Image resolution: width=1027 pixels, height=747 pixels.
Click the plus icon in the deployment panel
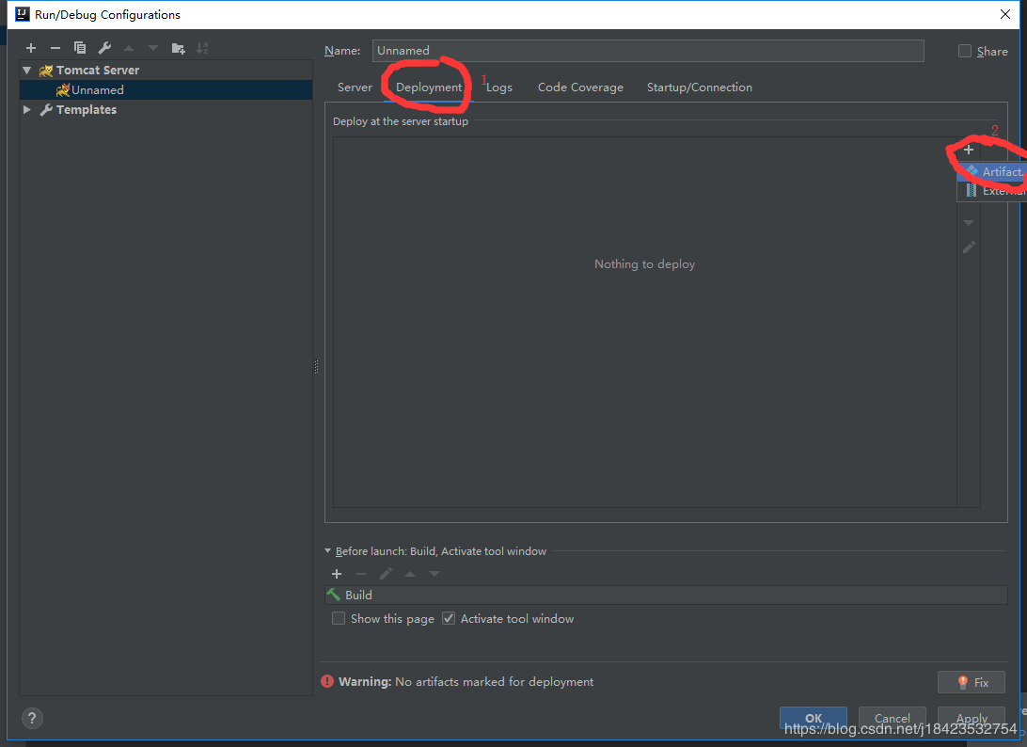point(969,150)
